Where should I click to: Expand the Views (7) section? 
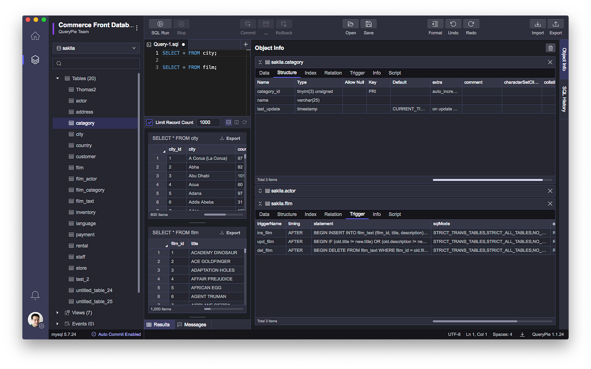57,312
